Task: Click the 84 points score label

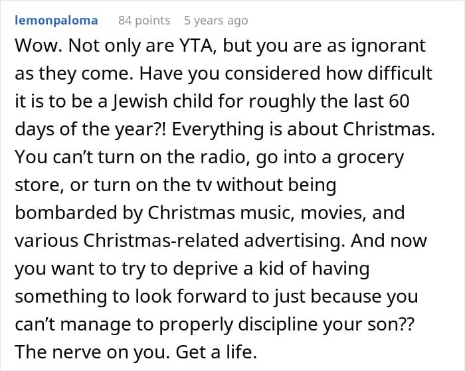Action: (144, 21)
